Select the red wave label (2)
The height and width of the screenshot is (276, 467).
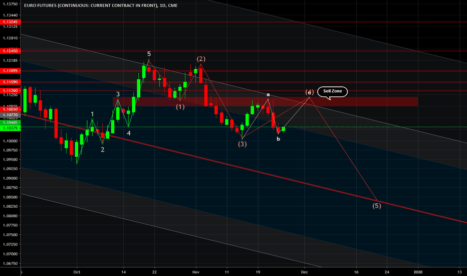(x=201, y=59)
